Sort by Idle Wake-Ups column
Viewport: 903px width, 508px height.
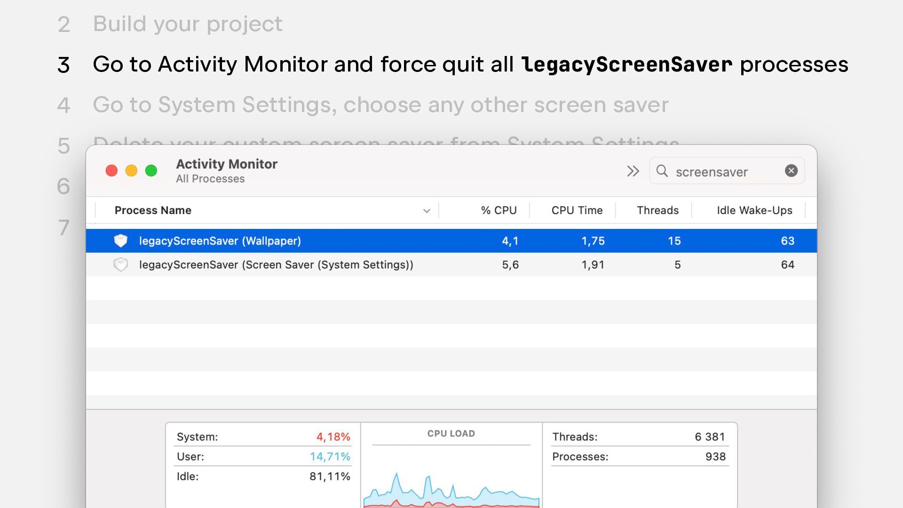click(x=754, y=210)
